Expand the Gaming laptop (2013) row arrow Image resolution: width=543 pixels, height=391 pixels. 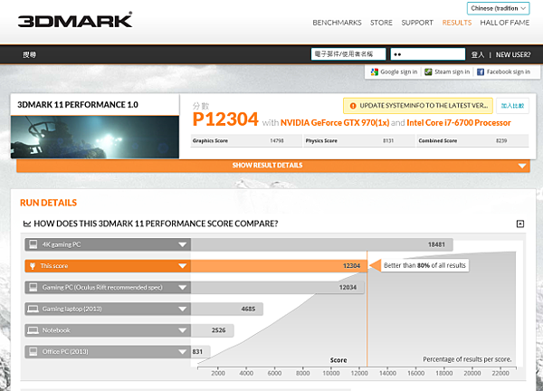183,309
